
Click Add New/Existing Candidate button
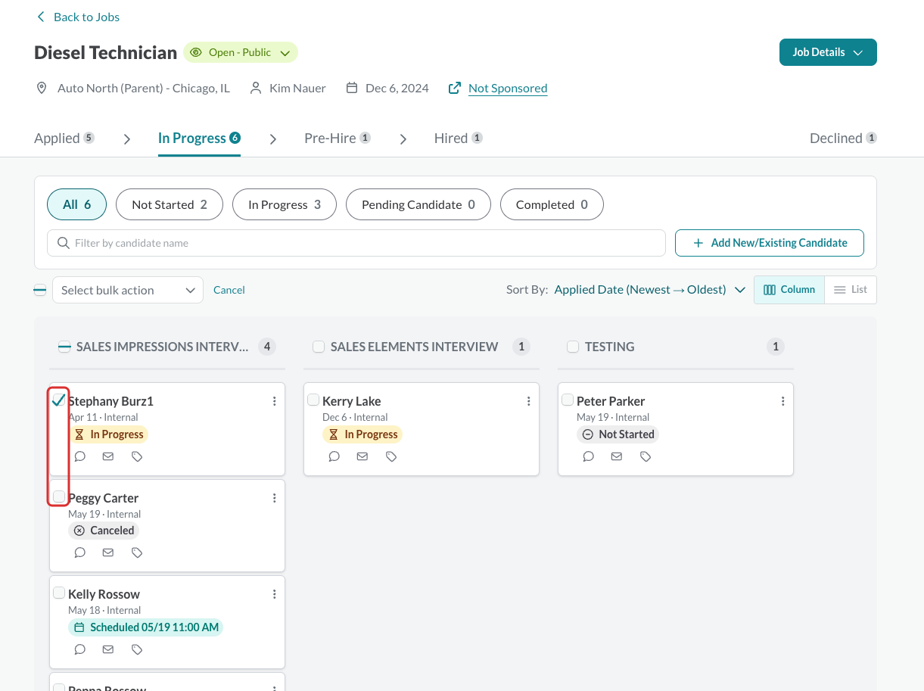(770, 243)
